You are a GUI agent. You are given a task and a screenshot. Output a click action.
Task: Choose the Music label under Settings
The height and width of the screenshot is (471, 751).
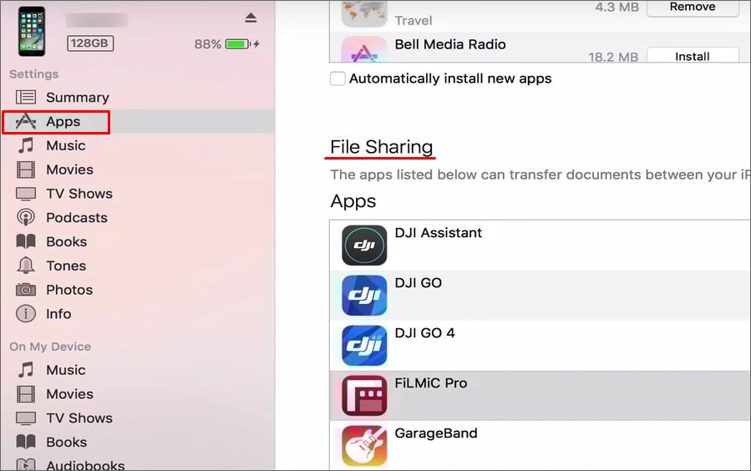[x=66, y=145]
